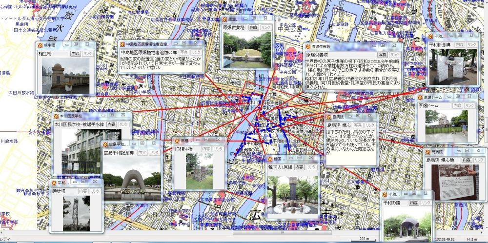Click the 原爆ドーム popup title icon
This screenshot has height=243, width=488.
(420, 97)
